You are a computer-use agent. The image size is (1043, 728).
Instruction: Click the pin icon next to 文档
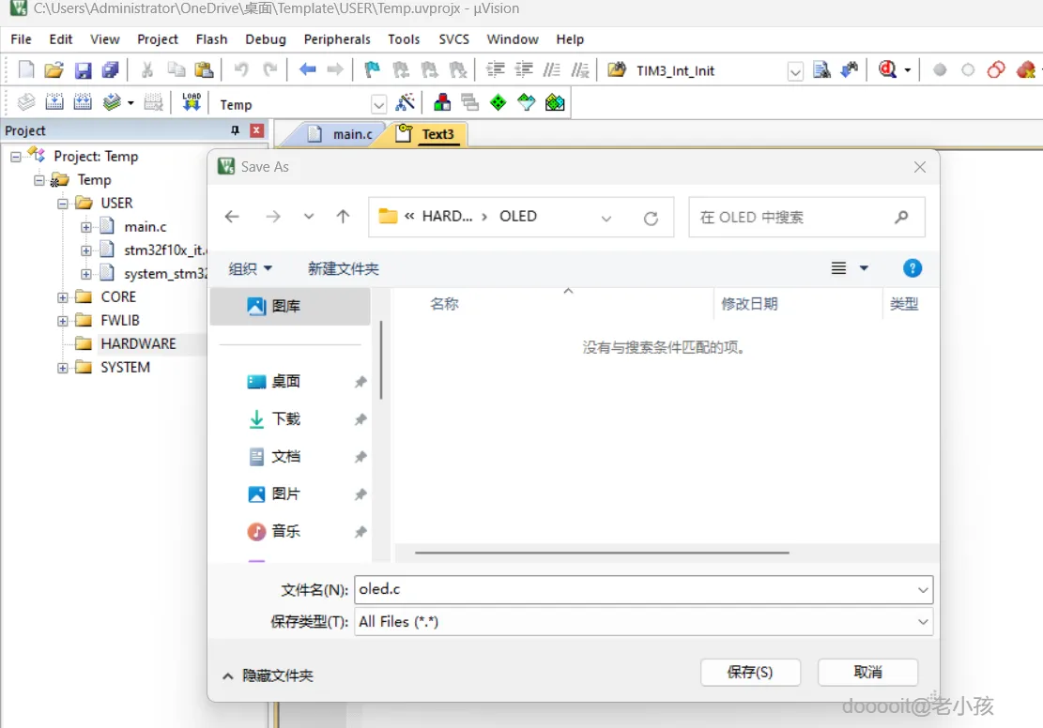tap(360, 457)
